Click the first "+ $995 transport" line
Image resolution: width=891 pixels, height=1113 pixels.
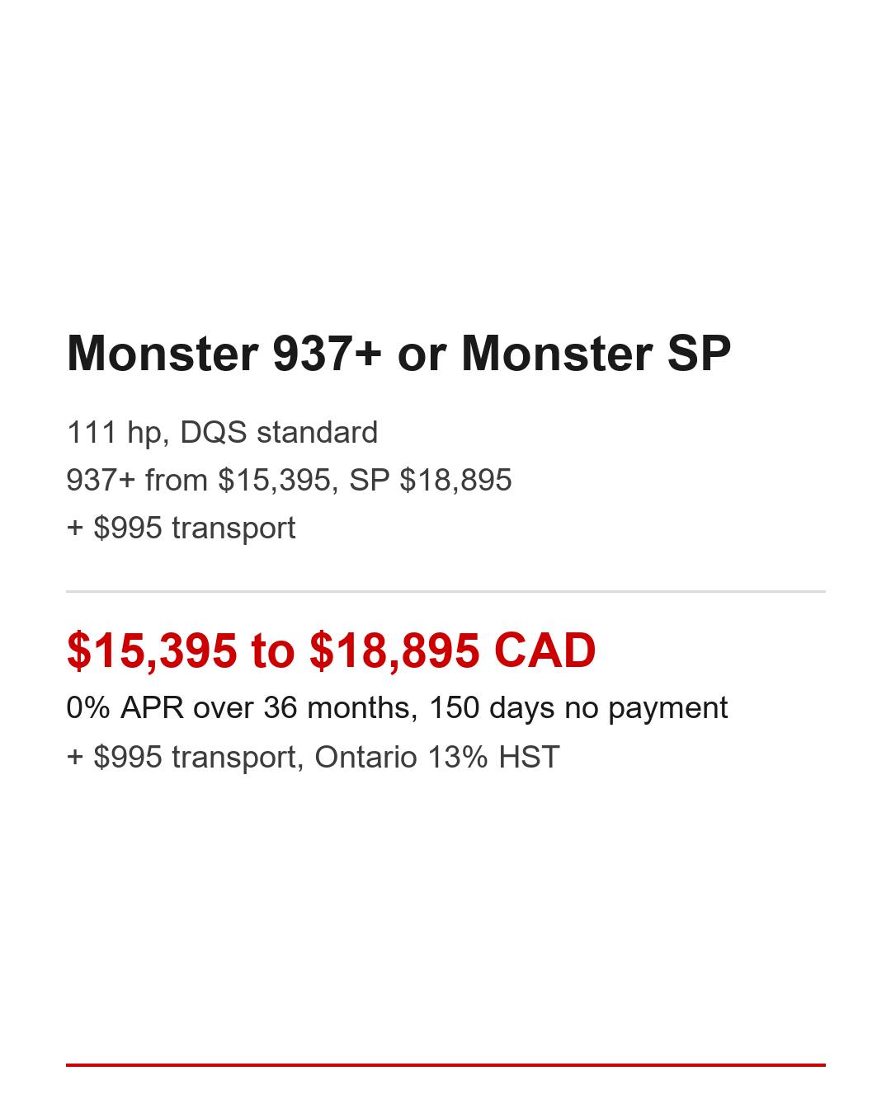tap(181, 528)
